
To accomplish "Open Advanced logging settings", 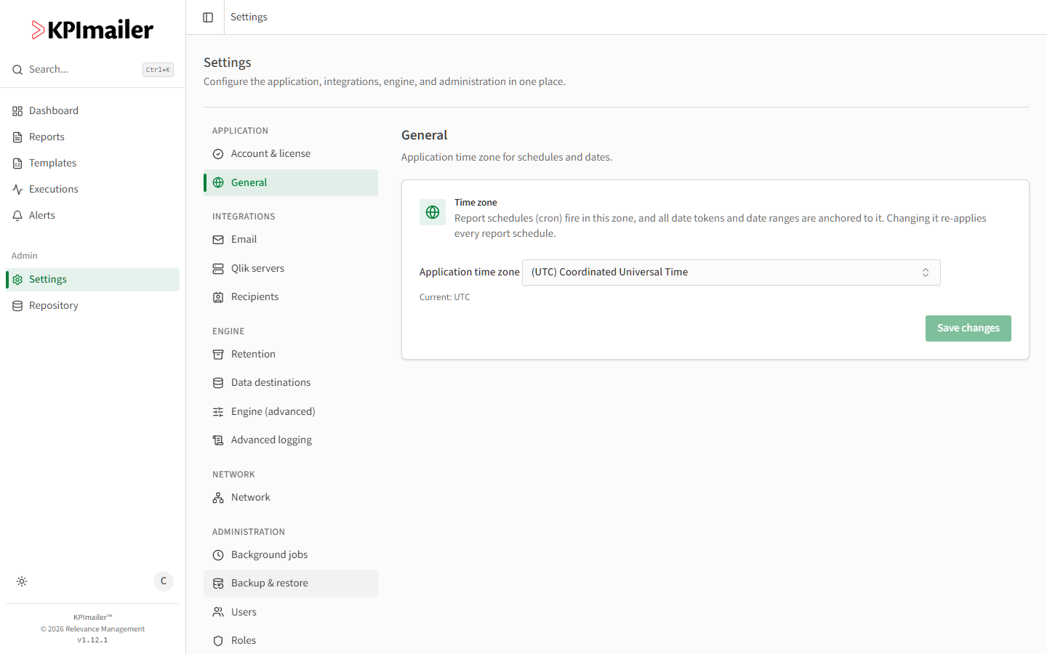I will [291, 440].
